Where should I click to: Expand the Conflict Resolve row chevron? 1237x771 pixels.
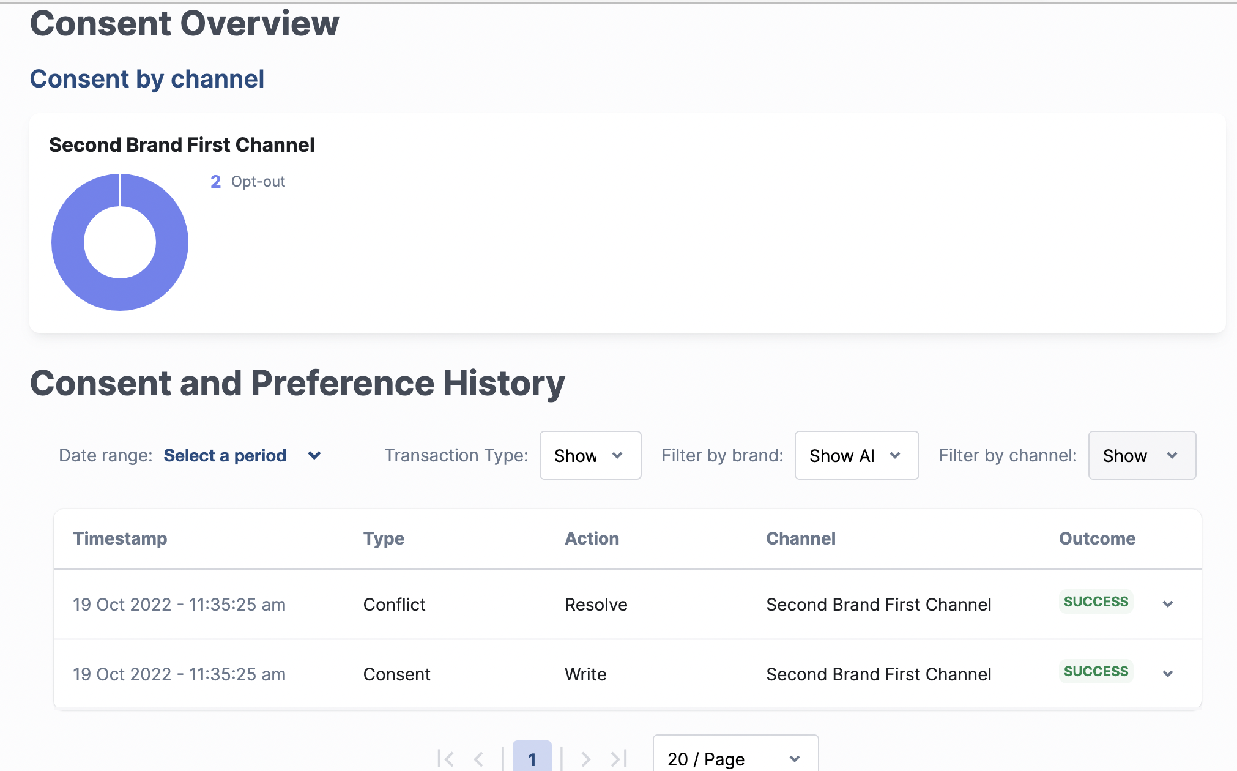pos(1168,604)
